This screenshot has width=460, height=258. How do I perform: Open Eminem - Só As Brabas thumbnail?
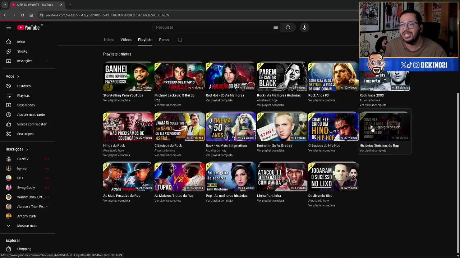(282, 127)
